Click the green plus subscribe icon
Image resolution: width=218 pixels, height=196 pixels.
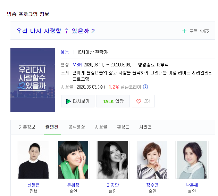point(184,31)
